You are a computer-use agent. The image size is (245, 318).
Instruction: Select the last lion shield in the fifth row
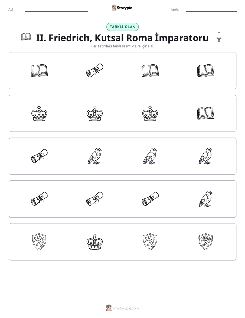click(x=206, y=242)
